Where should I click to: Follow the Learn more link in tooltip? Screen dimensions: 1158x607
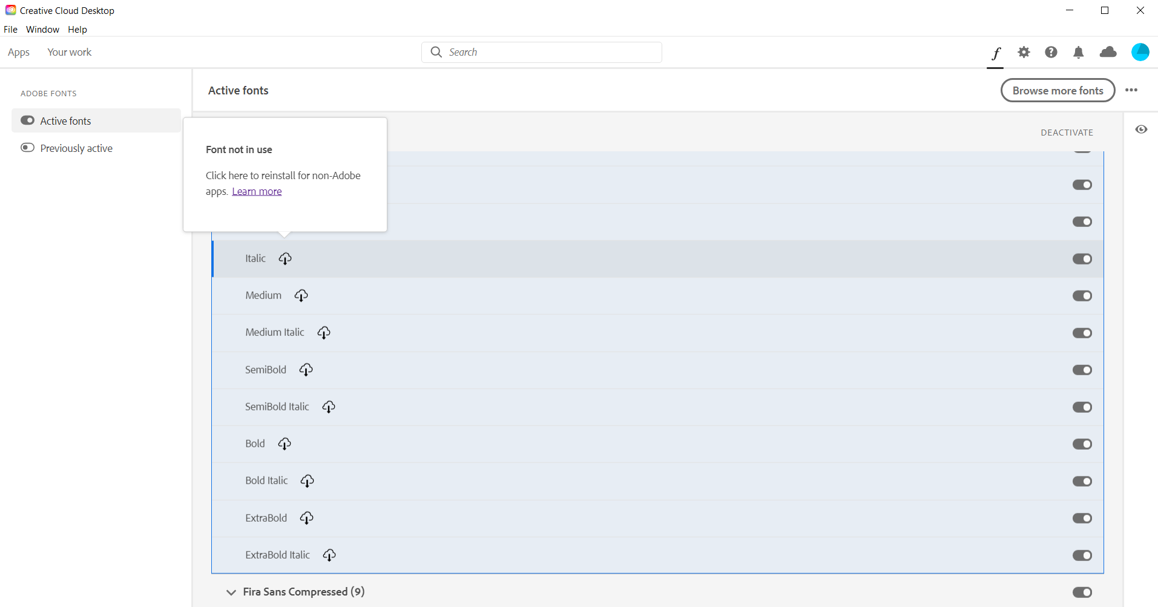point(257,191)
